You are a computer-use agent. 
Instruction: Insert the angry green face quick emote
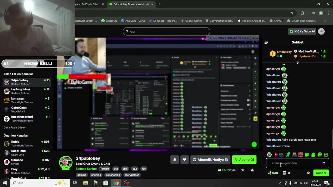(x=326, y=155)
